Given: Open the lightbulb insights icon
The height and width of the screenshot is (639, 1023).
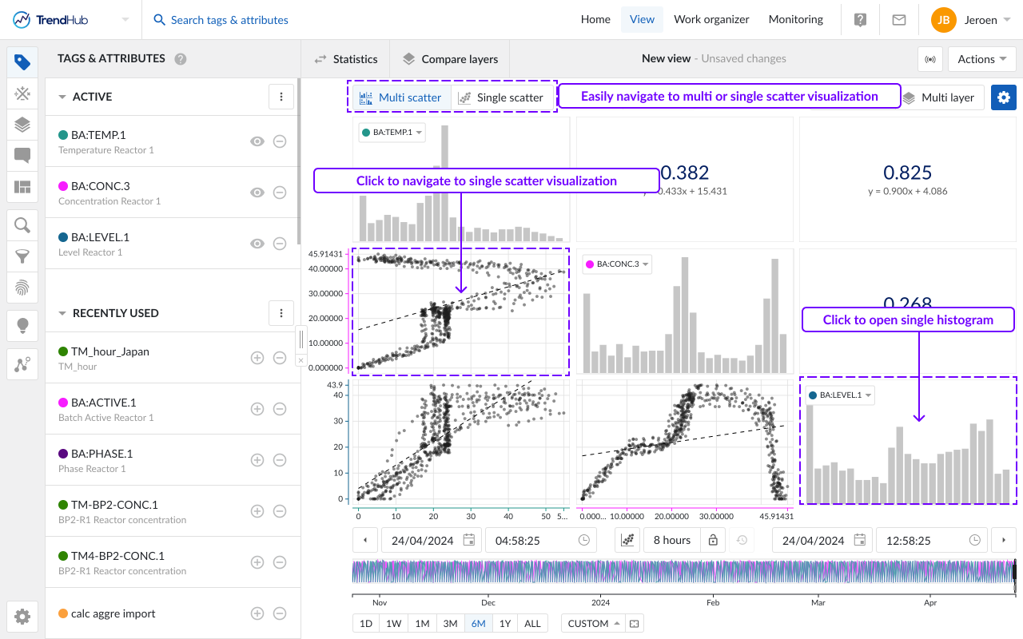Looking at the screenshot, I should pyautogui.click(x=22, y=325).
